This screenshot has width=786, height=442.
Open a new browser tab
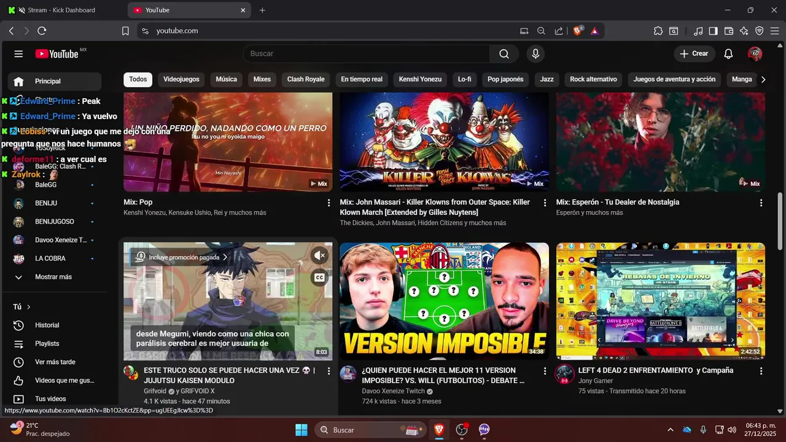[x=262, y=10]
